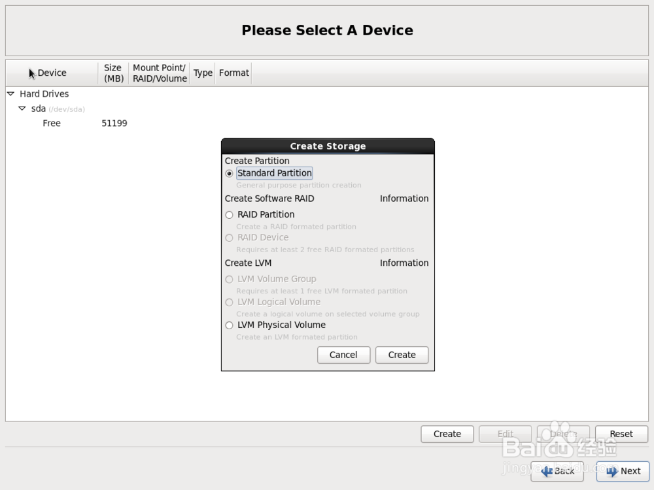Click Create in the Create Storage dialog
The image size is (654, 490).
click(x=402, y=355)
